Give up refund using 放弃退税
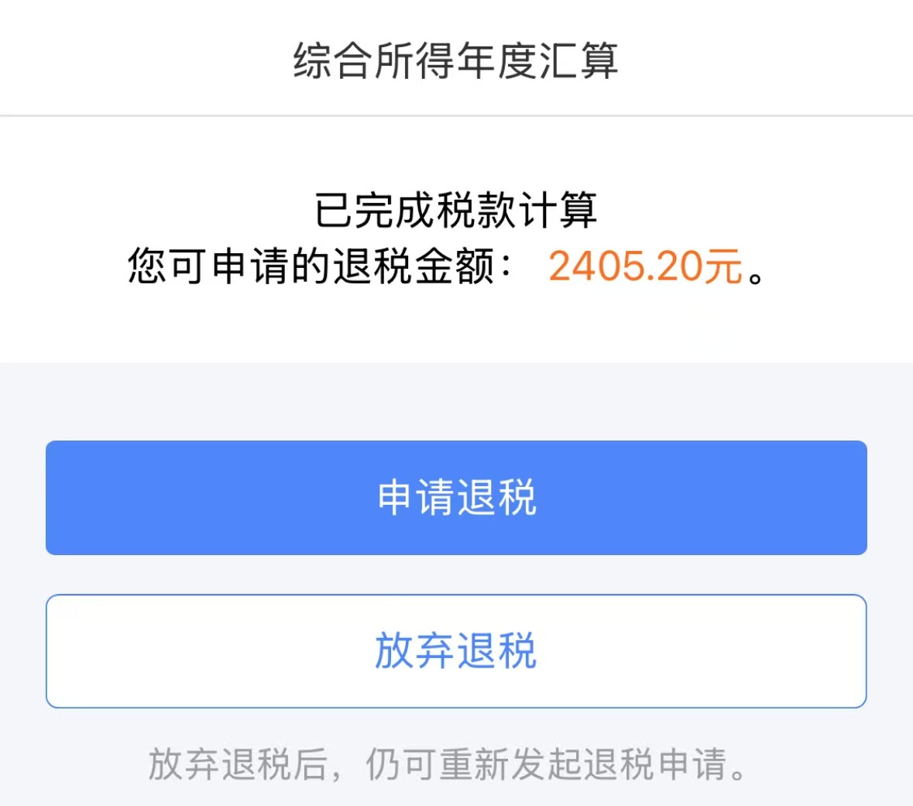Viewport: 913px width, 806px height. coord(457,651)
